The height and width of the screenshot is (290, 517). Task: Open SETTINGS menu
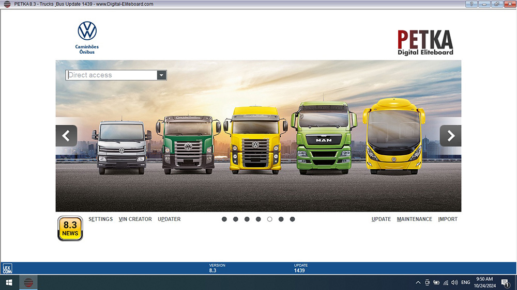(x=101, y=219)
